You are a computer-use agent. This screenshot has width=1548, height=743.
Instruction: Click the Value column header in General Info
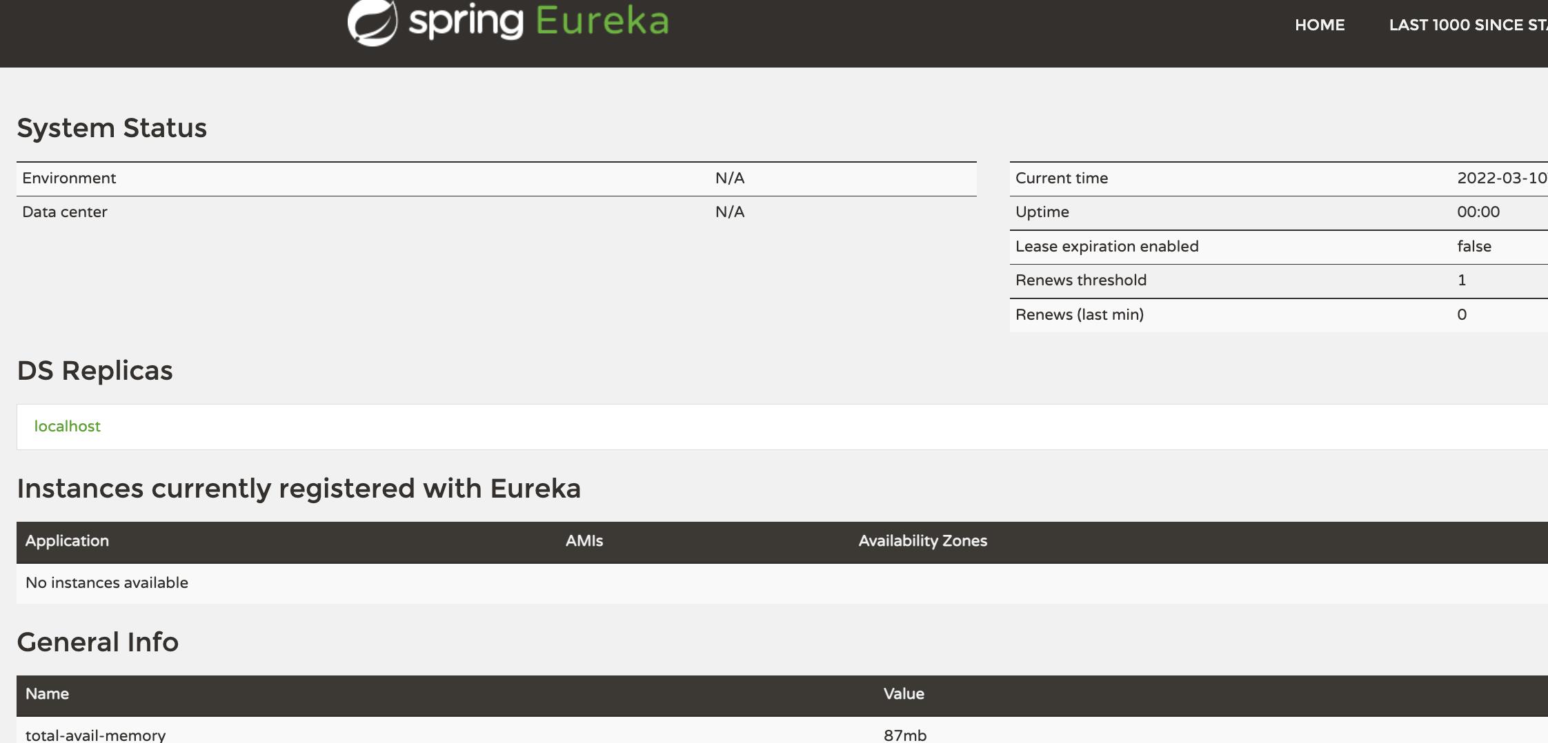pos(904,694)
